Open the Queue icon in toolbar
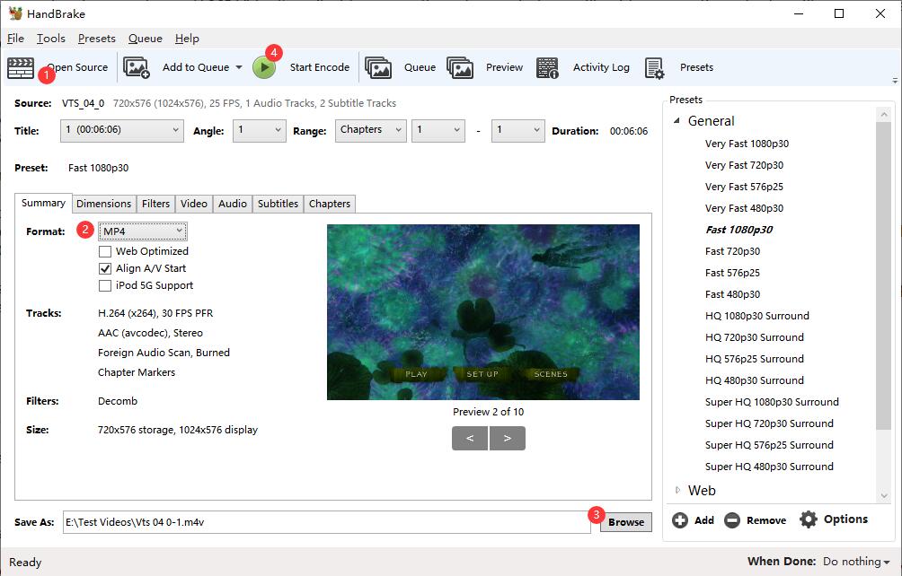The width and height of the screenshot is (902, 576). (x=378, y=68)
